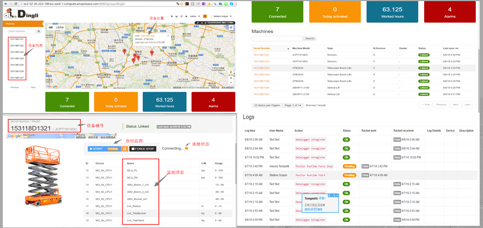Select machine 153118D1324 in sidebar list

pos(17,58)
